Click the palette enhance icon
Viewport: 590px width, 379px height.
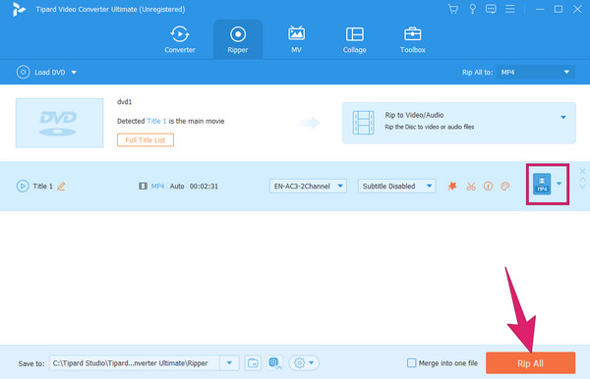(505, 186)
